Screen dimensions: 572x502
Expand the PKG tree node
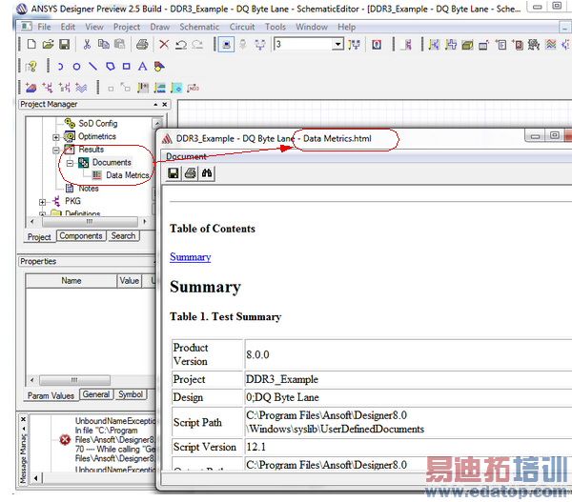click(x=42, y=202)
